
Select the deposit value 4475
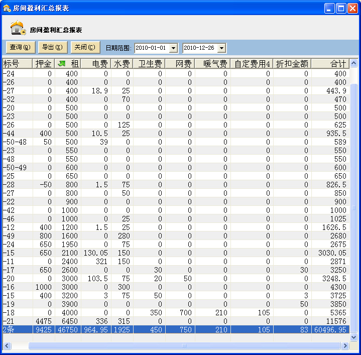point(44,321)
